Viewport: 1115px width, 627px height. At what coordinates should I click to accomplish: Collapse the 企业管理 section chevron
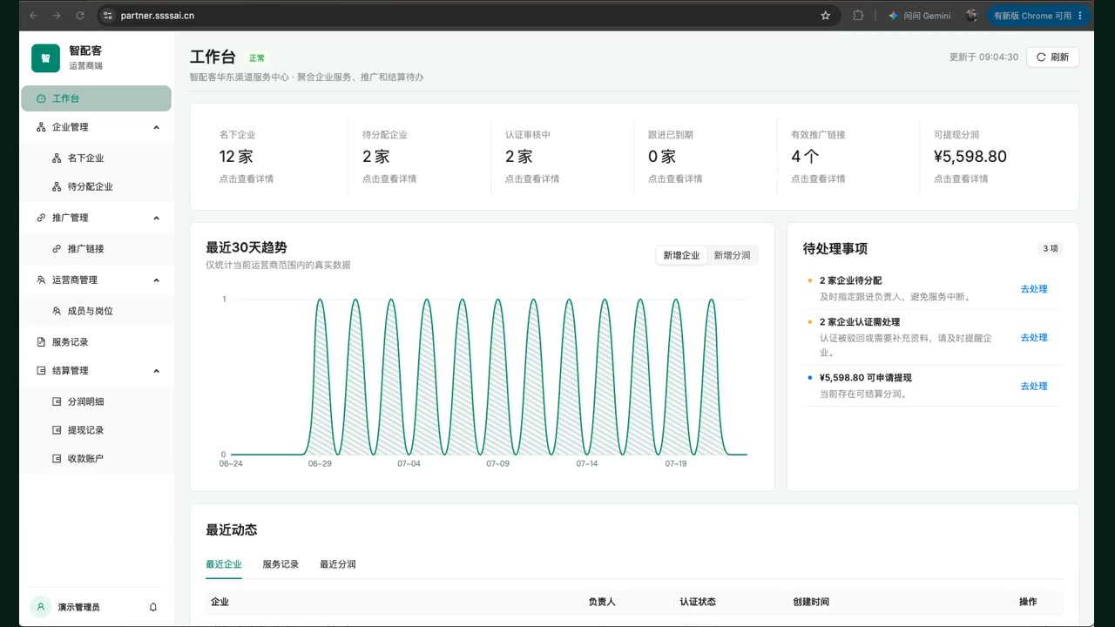point(157,127)
